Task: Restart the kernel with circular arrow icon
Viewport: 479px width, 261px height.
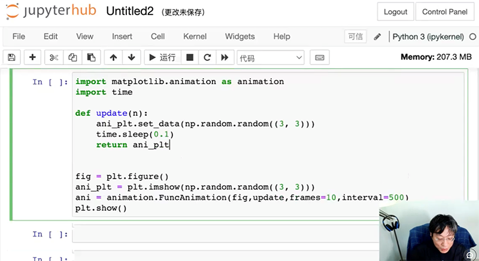Action: pos(207,57)
